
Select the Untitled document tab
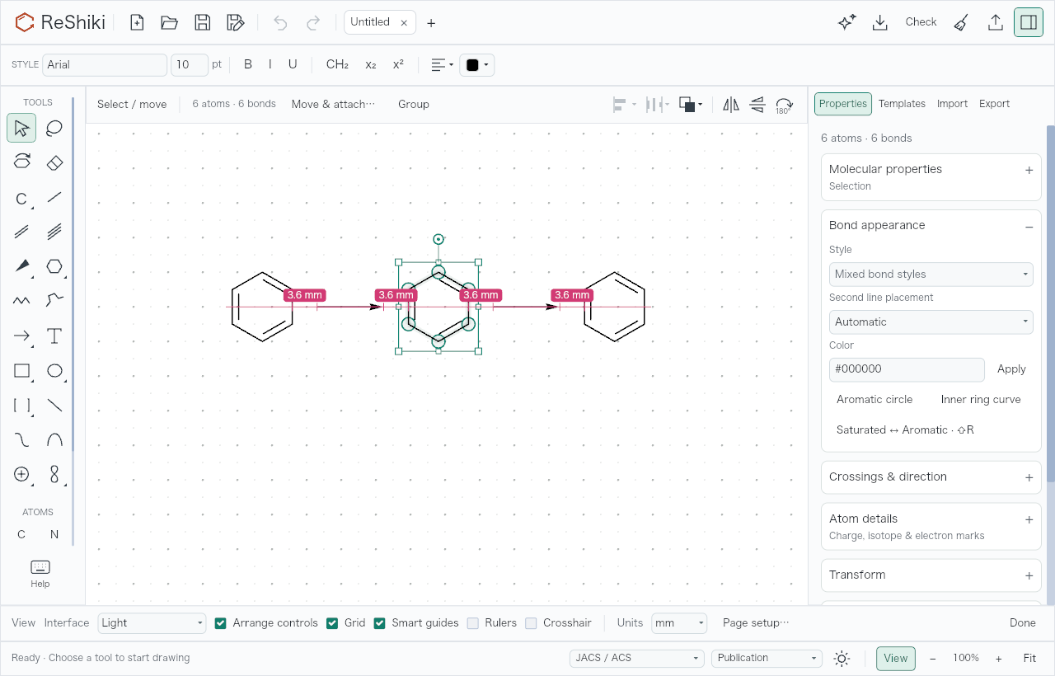[370, 22]
